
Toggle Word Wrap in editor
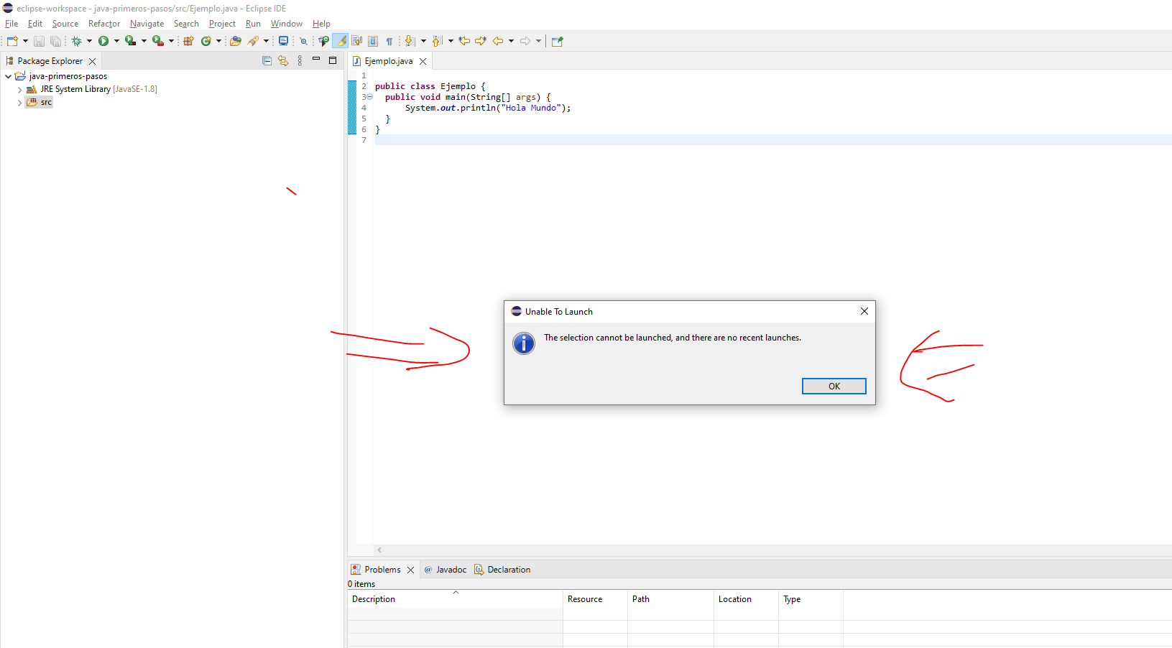point(356,41)
